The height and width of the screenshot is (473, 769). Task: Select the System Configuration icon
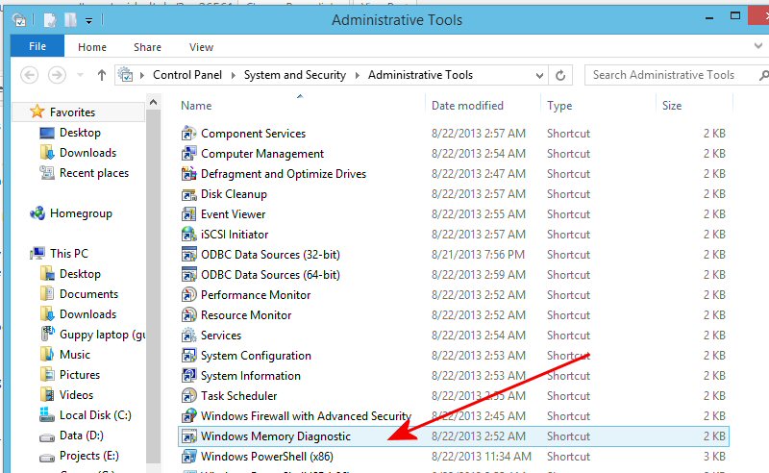pyautogui.click(x=188, y=356)
